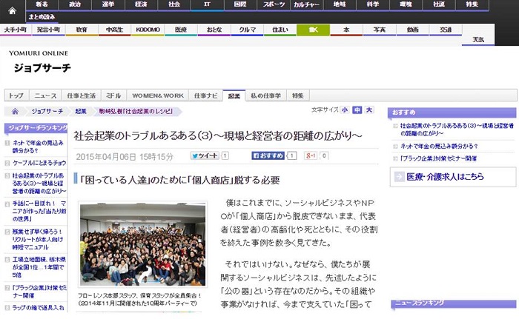Click the breadcrumb home icon
The width and height of the screenshot is (519, 319).
15,112
